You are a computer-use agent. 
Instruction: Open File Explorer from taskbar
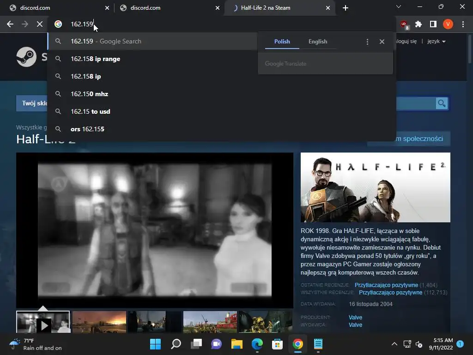click(x=237, y=344)
